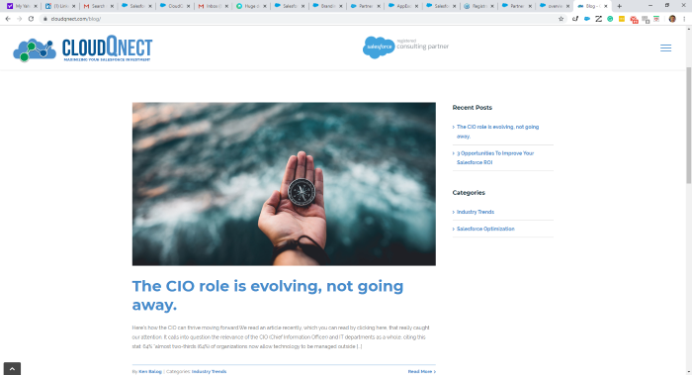Viewport: 692px width, 375px height.
Task: Click the back-to-top arrow button
Action: click(x=12, y=369)
